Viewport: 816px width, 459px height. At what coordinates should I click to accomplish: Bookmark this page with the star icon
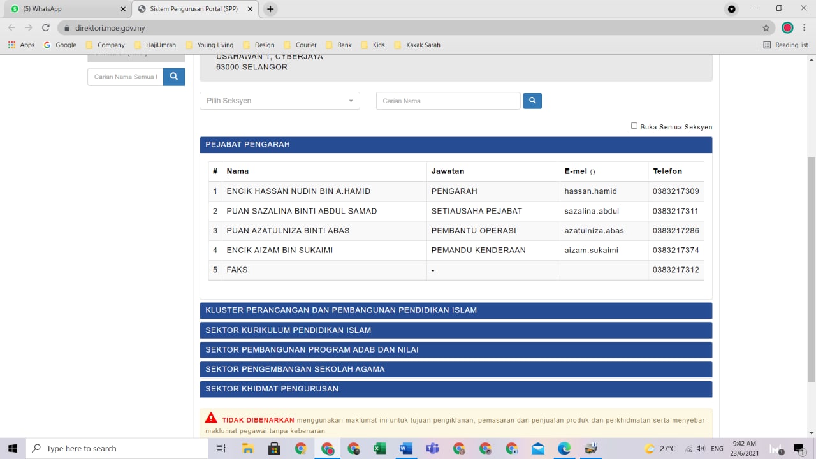click(x=766, y=28)
